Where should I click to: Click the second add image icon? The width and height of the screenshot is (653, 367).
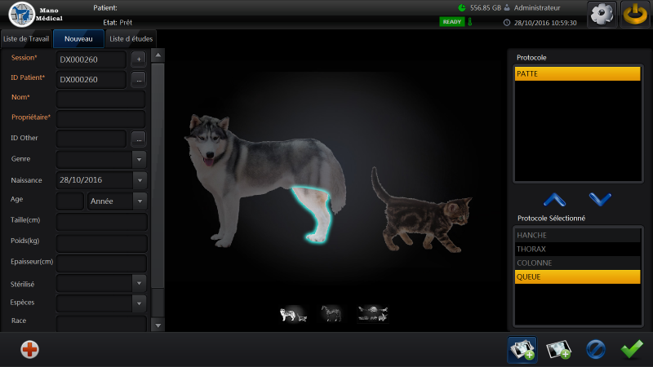[x=559, y=350]
